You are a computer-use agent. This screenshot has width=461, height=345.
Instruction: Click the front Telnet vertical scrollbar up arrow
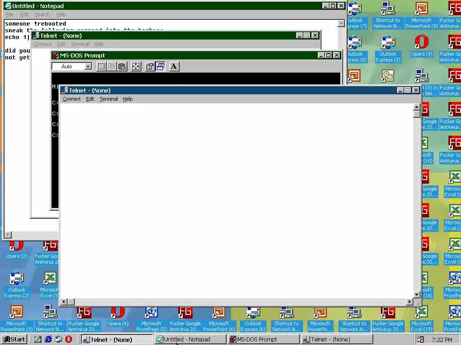tap(416, 107)
